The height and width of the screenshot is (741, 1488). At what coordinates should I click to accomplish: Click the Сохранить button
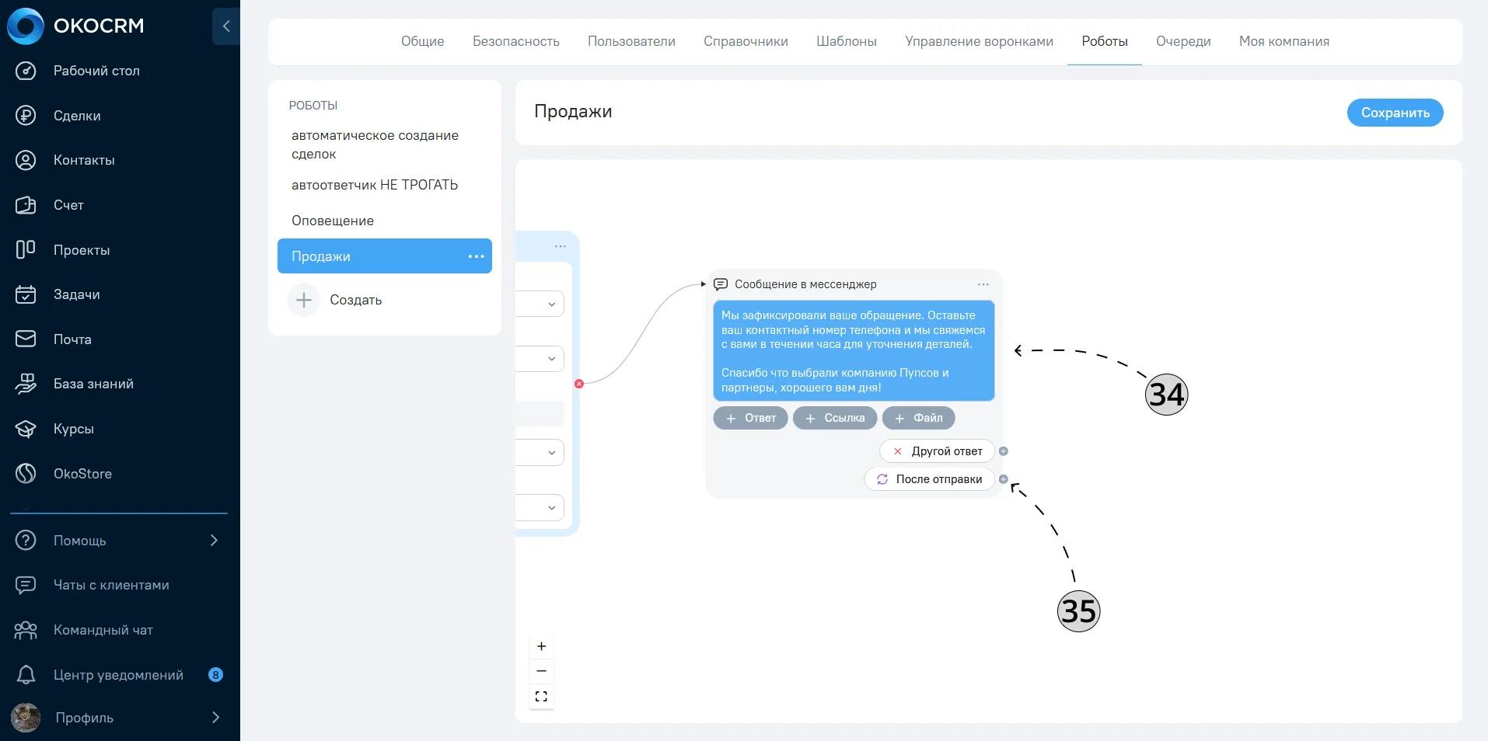[x=1395, y=113]
